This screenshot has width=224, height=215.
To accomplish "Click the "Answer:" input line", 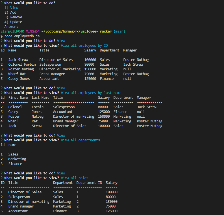I will (x=12, y=26).
